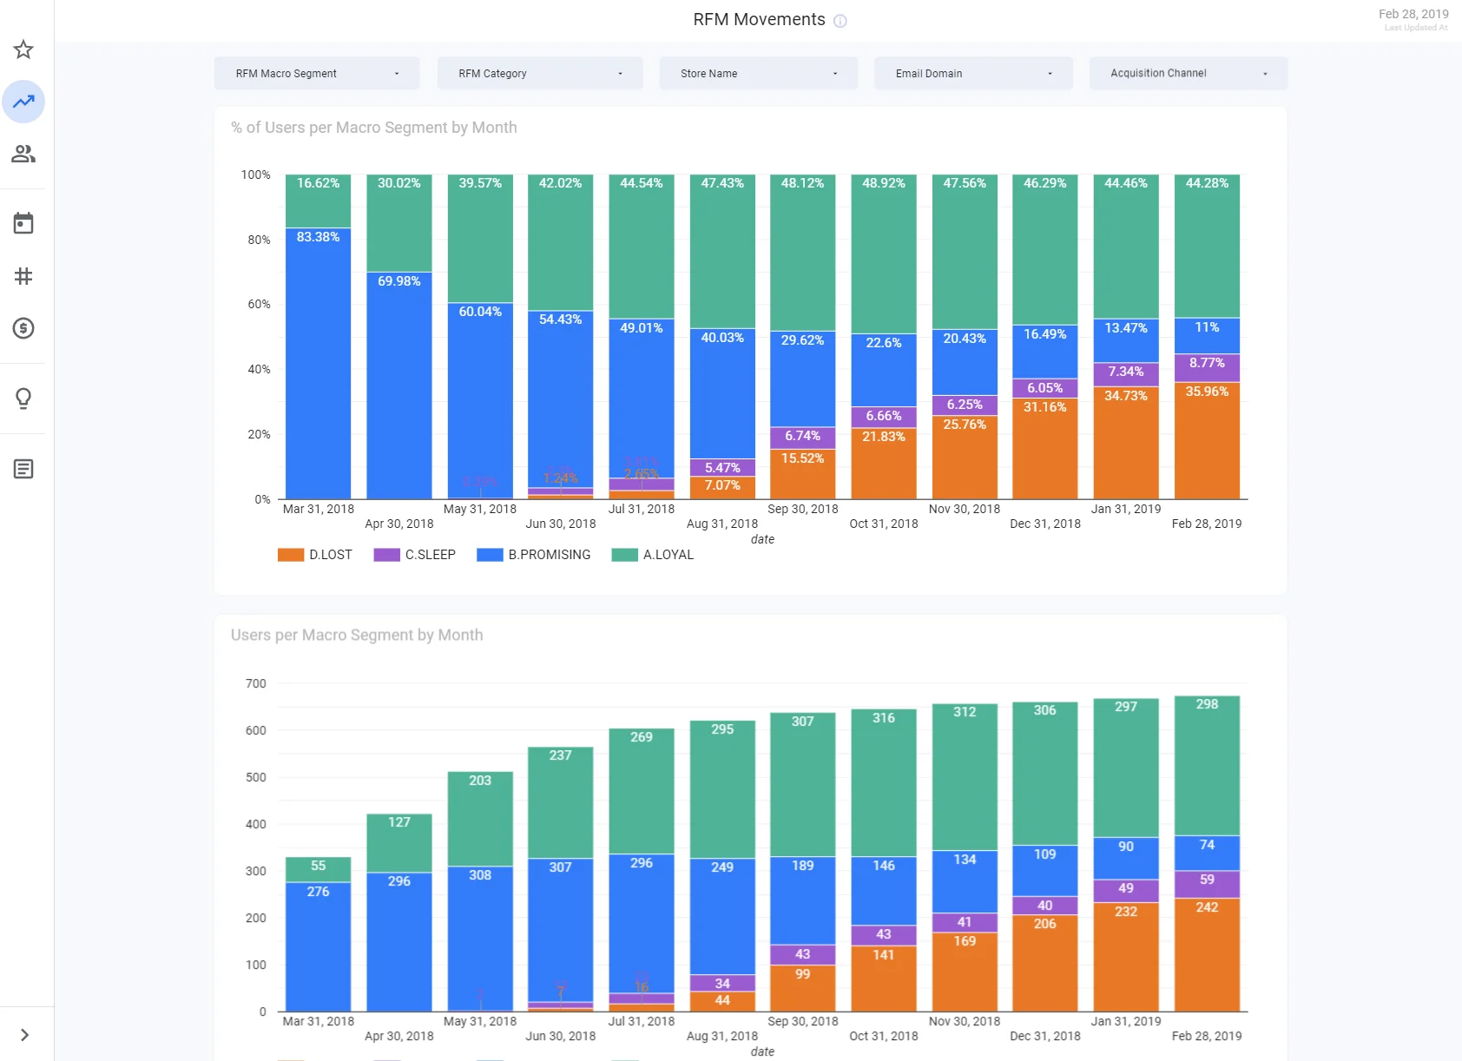Click the 54.43% bar segment for Jun 2018
Screen dimensions: 1462x1061
(560, 399)
